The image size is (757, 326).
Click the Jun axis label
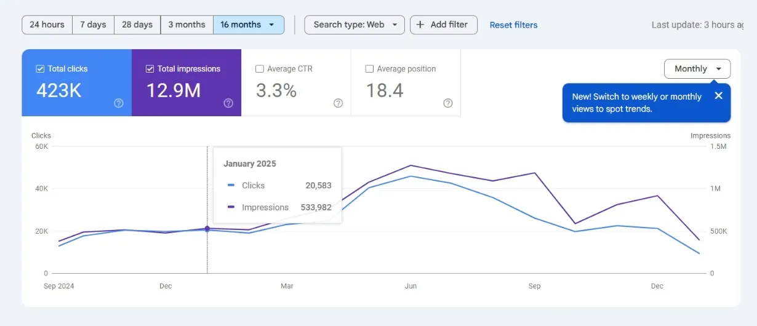click(411, 286)
